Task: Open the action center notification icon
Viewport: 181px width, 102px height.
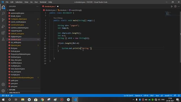Action: 178,99
